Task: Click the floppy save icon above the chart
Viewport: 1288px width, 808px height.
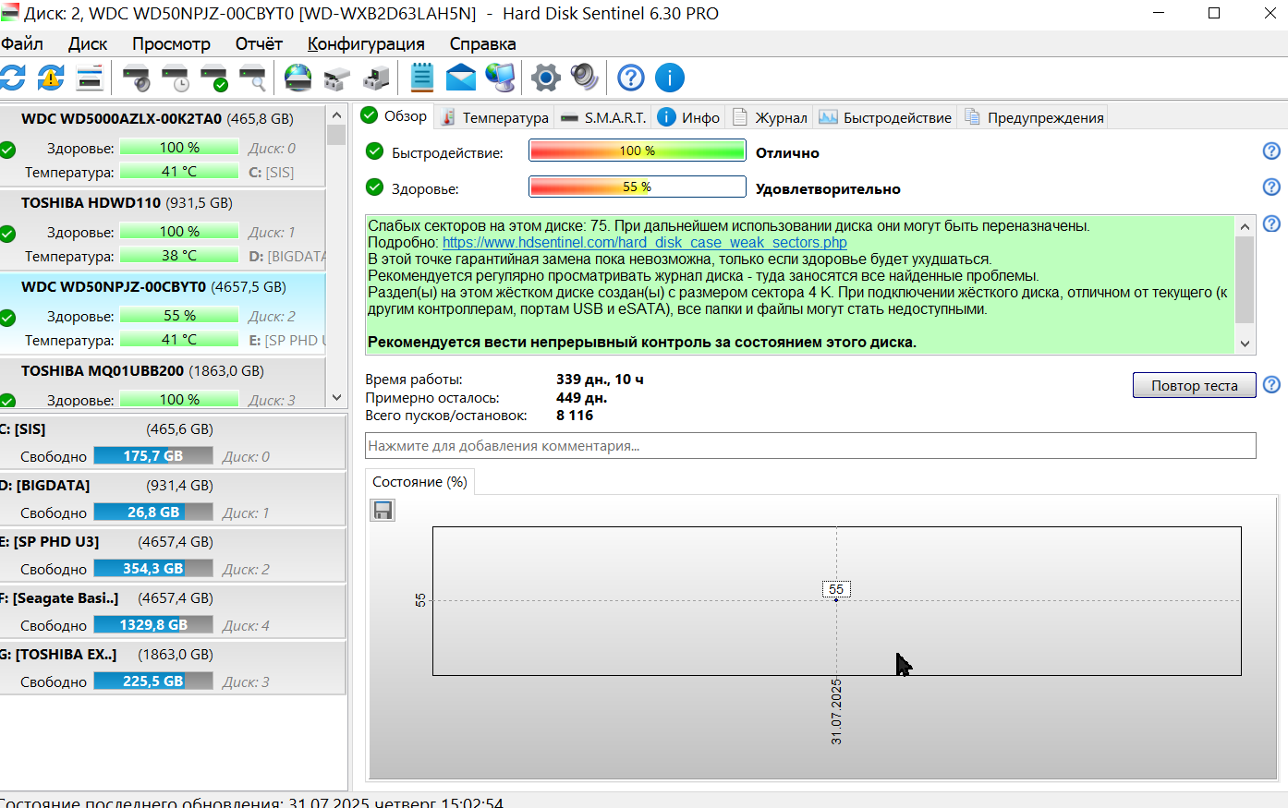Action: coord(383,510)
